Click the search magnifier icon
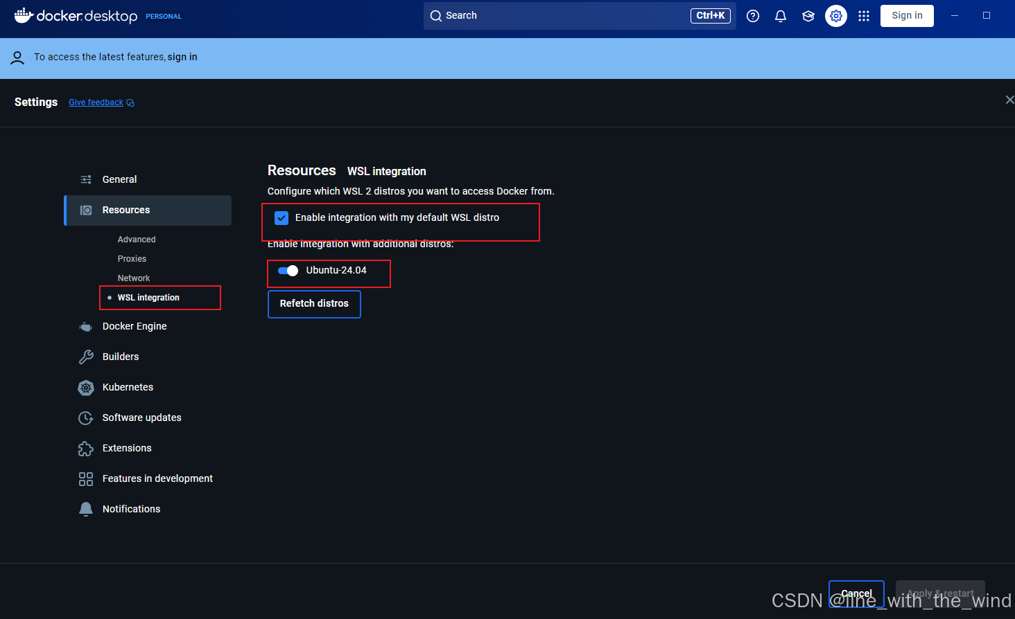The image size is (1015, 619). pos(436,16)
